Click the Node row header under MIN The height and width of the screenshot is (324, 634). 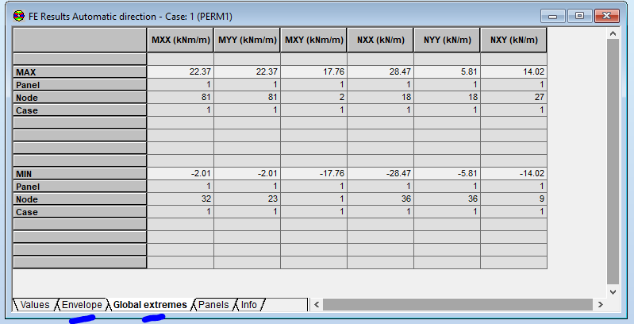click(x=79, y=199)
